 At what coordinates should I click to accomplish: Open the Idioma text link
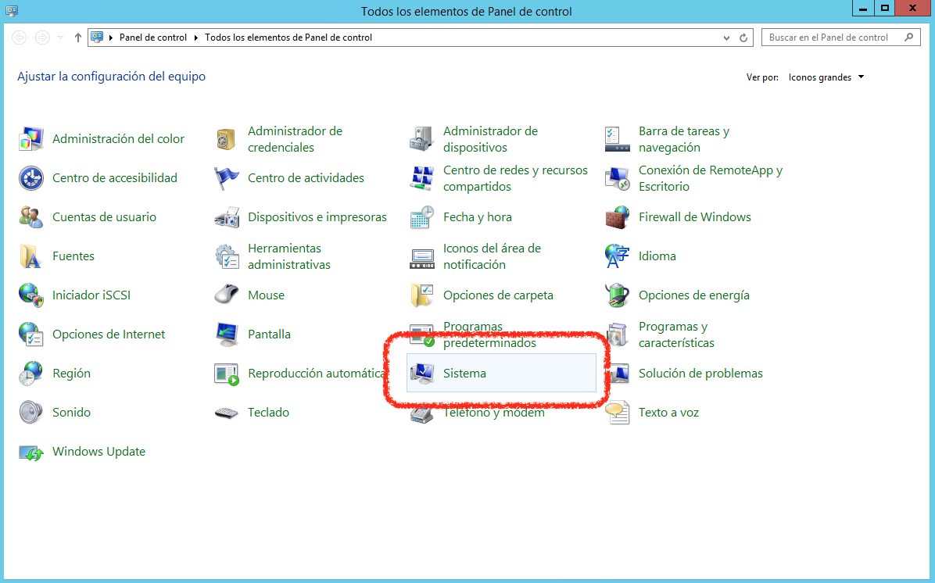[x=657, y=256]
